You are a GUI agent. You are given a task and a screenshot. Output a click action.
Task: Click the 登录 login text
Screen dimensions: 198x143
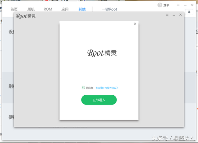click(x=166, y=5)
